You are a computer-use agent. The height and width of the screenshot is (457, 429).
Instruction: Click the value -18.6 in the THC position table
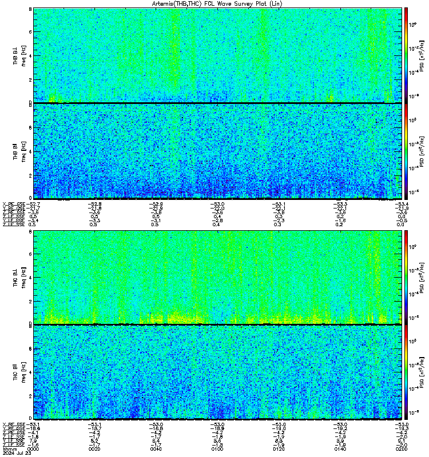tap(33, 428)
